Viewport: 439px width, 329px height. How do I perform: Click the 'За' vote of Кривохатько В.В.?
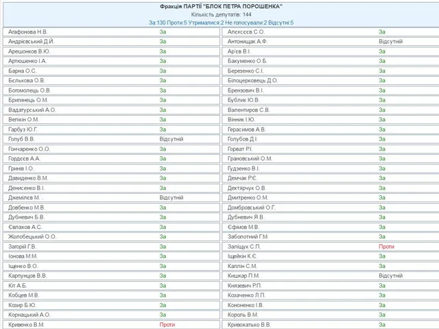pos(382,324)
